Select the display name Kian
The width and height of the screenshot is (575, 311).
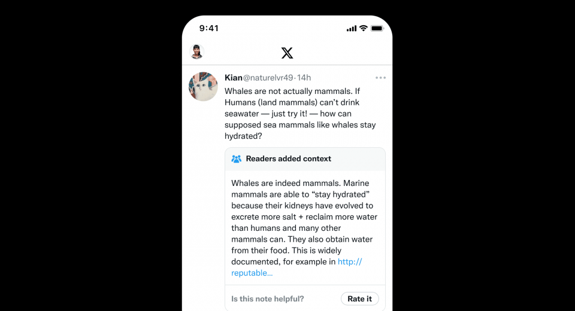pyautogui.click(x=233, y=78)
